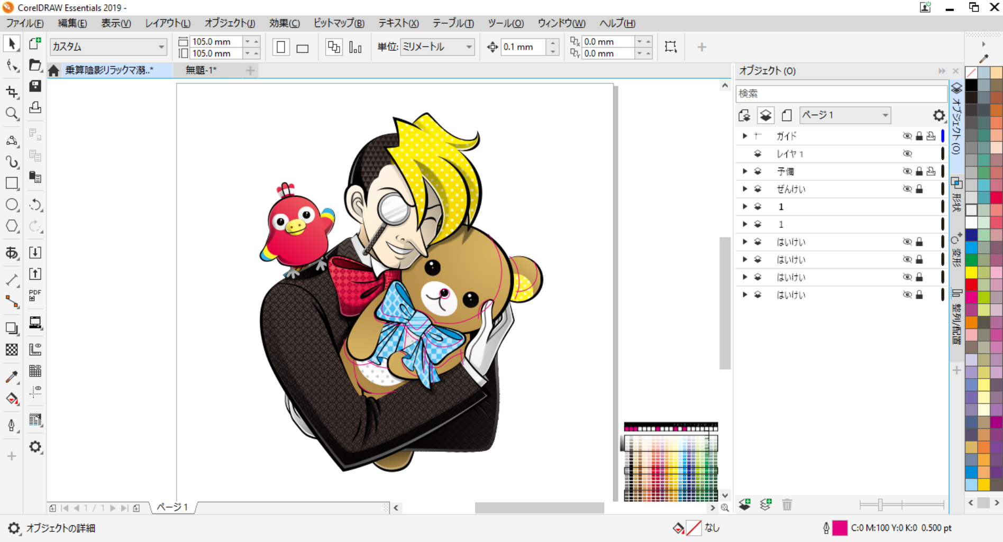Viewport: 1003px width, 542px height.
Task: Open the 効果(C) menu
Action: 284,23
